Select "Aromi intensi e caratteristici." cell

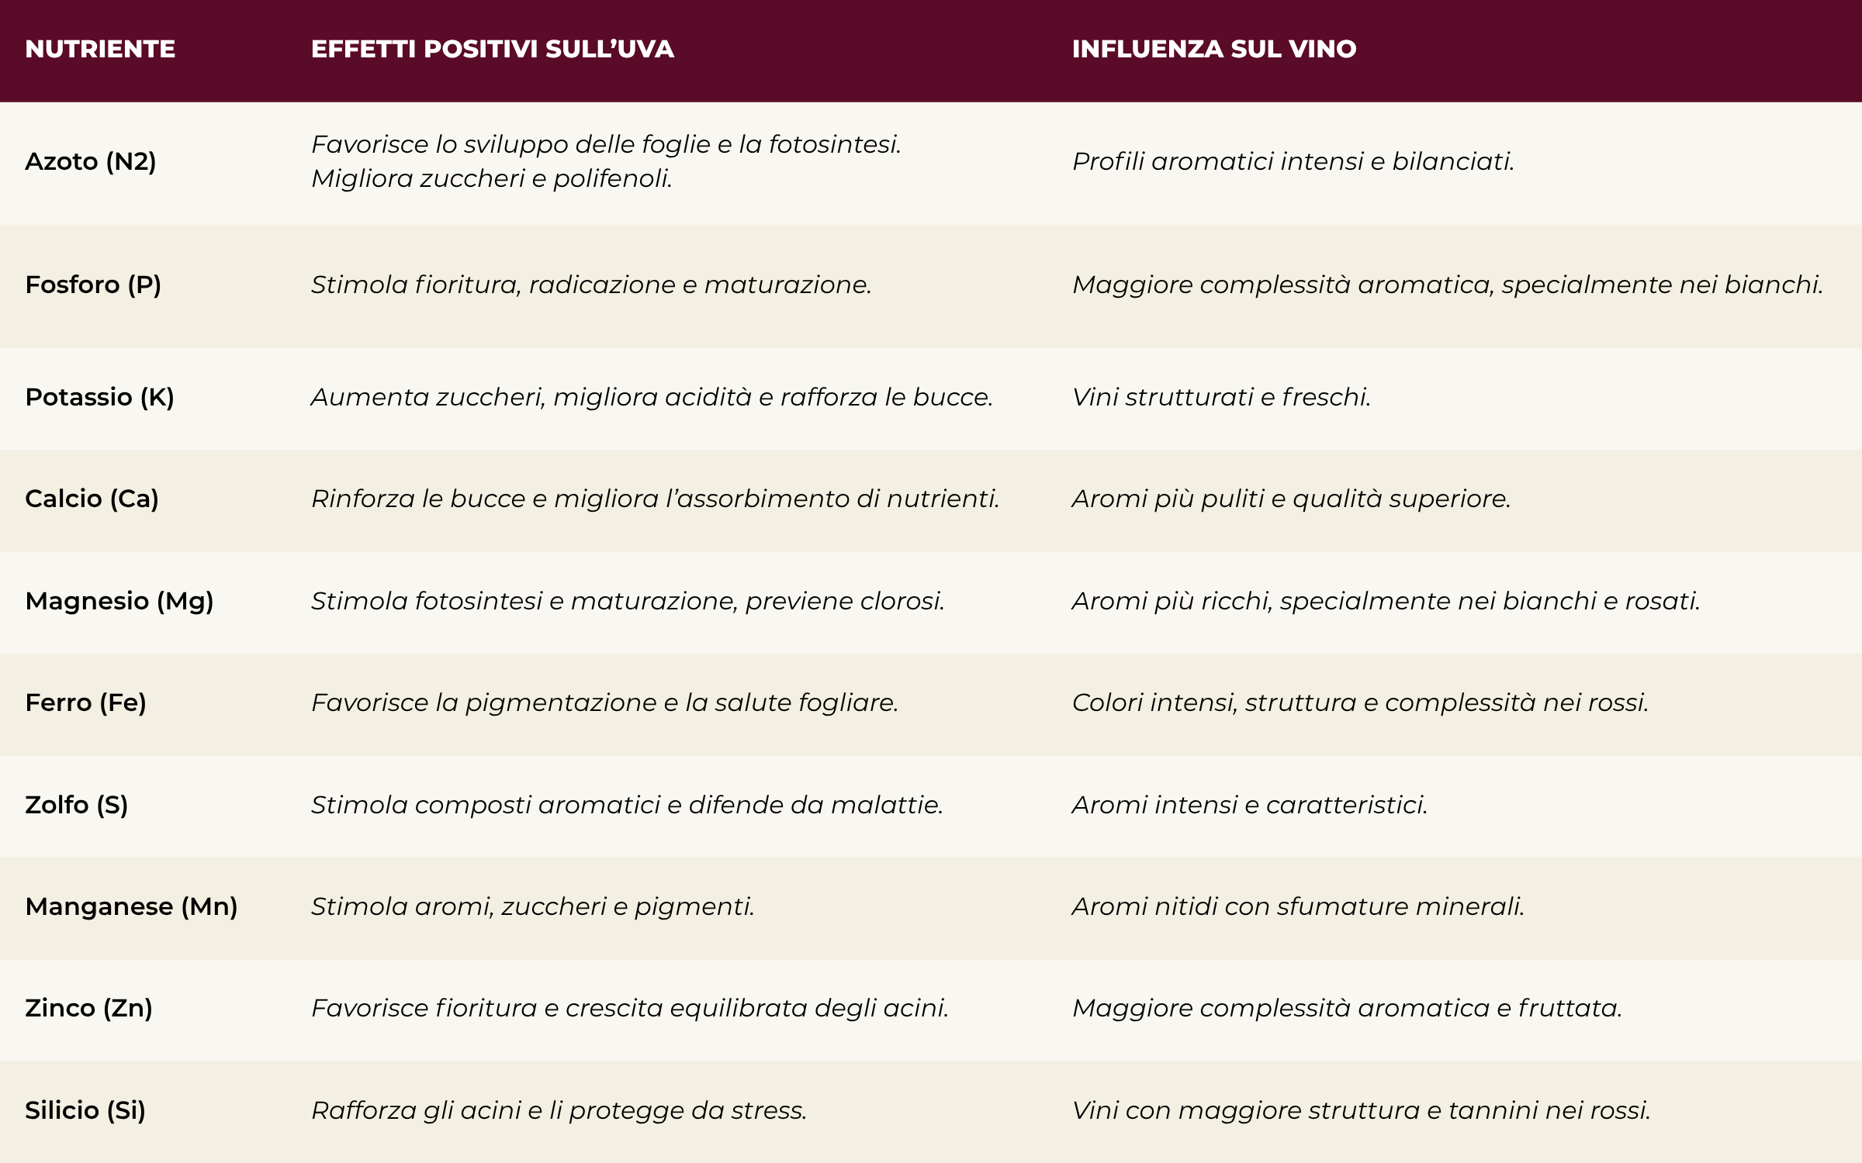coord(1249,805)
